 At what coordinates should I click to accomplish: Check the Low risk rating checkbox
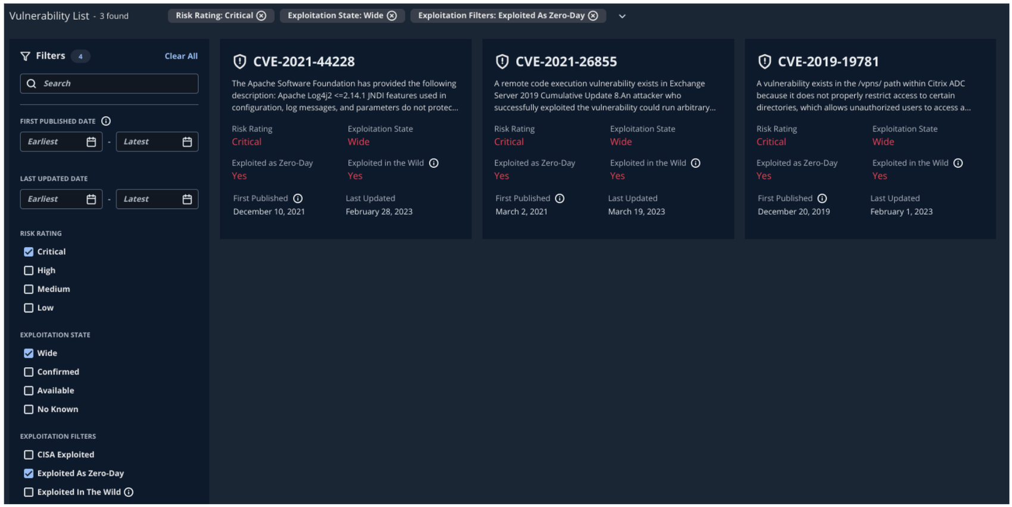pos(29,308)
